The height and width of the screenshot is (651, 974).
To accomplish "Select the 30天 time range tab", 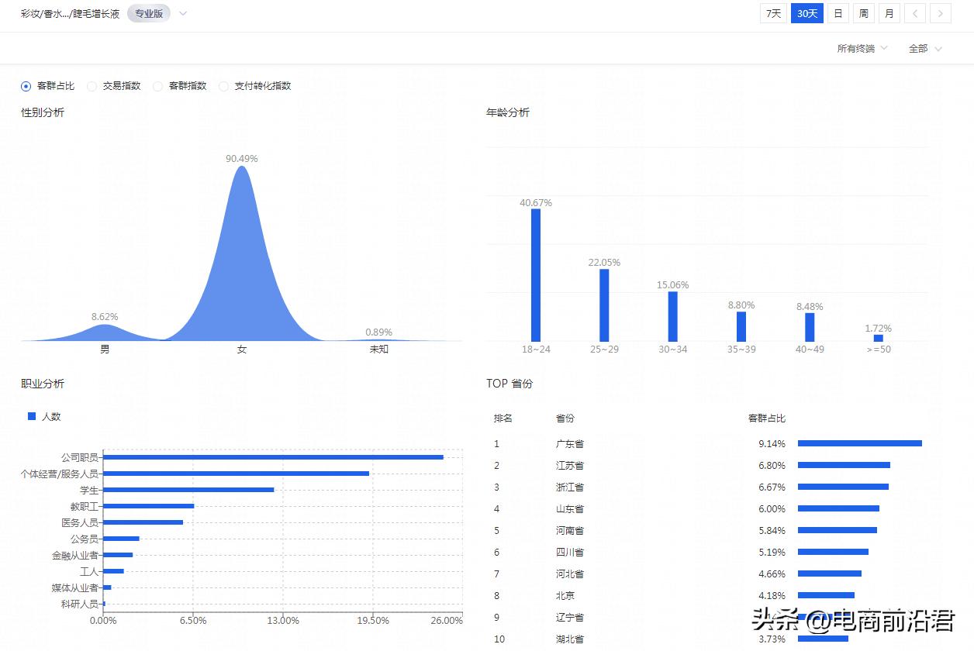I will (806, 13).
